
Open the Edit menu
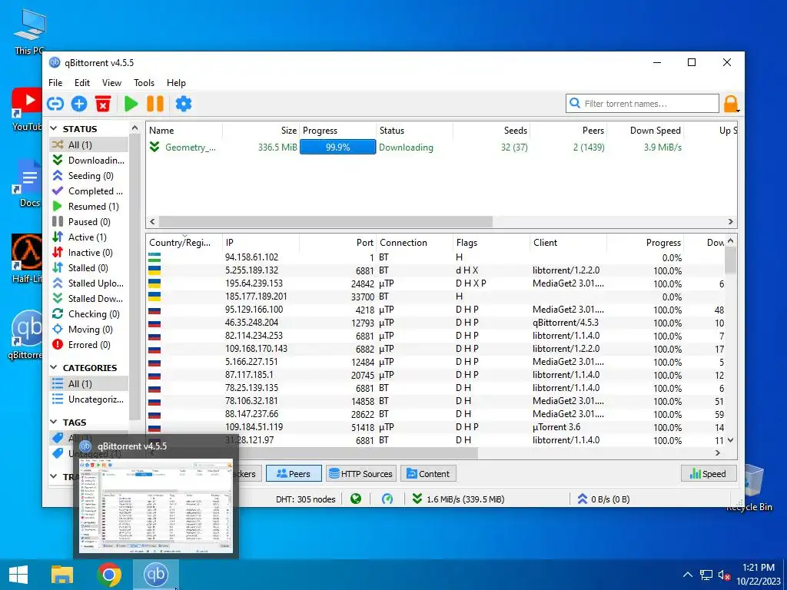81,83
